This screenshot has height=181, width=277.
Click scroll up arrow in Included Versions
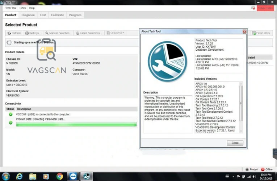pyautogui.click(x=241, y=84)
